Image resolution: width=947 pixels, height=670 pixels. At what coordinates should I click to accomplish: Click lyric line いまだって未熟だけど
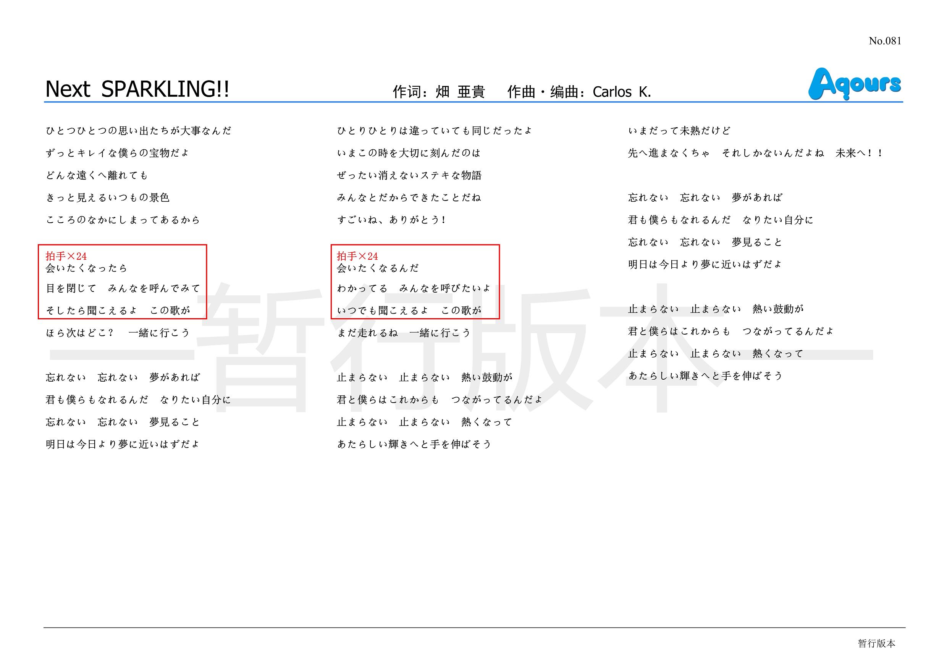click(x=679, y=131)
